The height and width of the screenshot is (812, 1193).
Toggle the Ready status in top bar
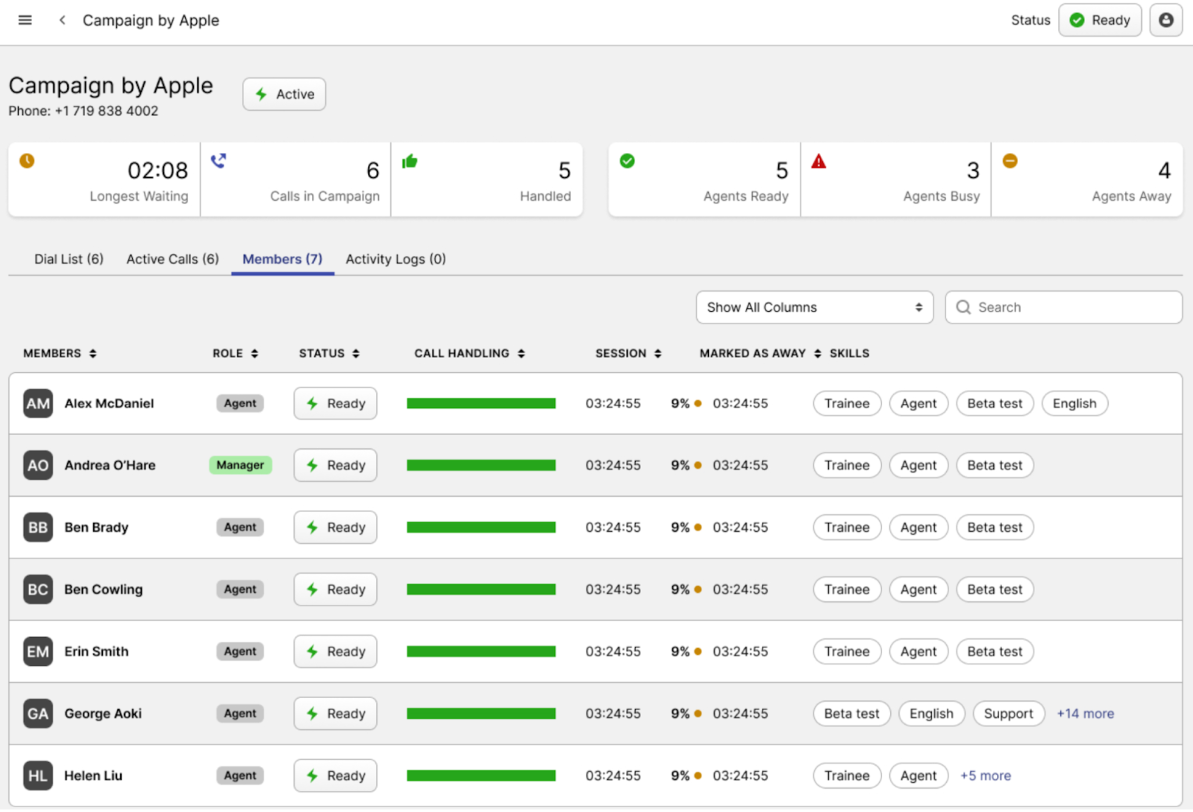click(1100, 20)
